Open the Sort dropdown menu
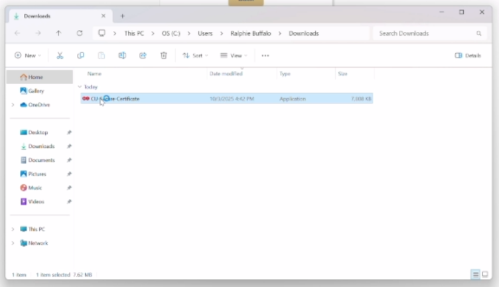This screenshot has height=287, width=499. (x=195, y=56)
